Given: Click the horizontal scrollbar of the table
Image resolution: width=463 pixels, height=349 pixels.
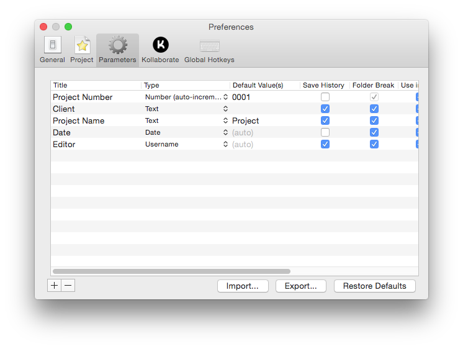Looking at the screenshot, I should (171, 271).
